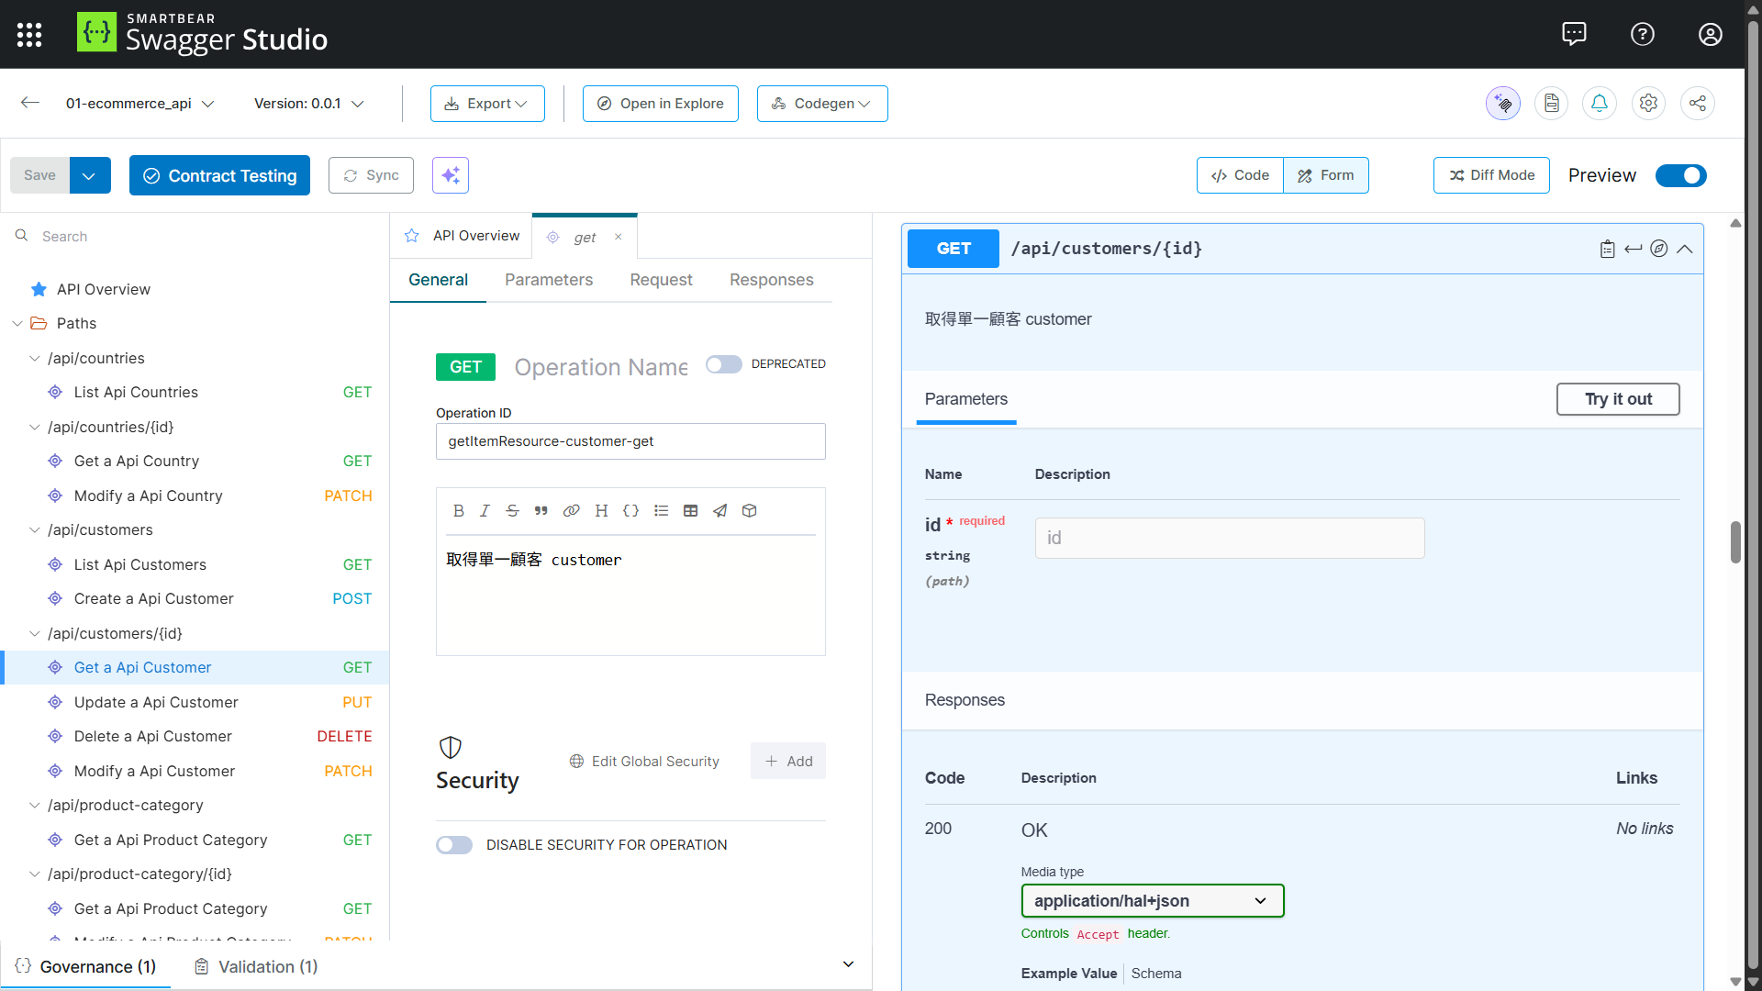Click the app launcher grid icon
This screenshot has width=1762, height=991.
(x=29, y=35)
